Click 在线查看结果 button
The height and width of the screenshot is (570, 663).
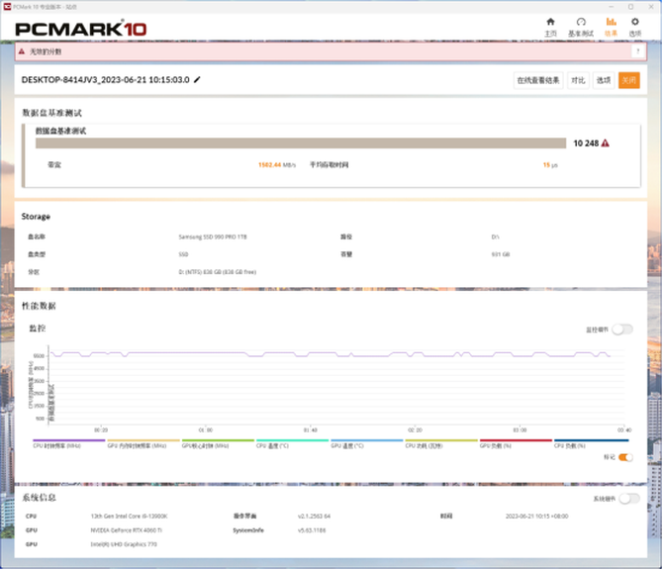pos(538,80)
